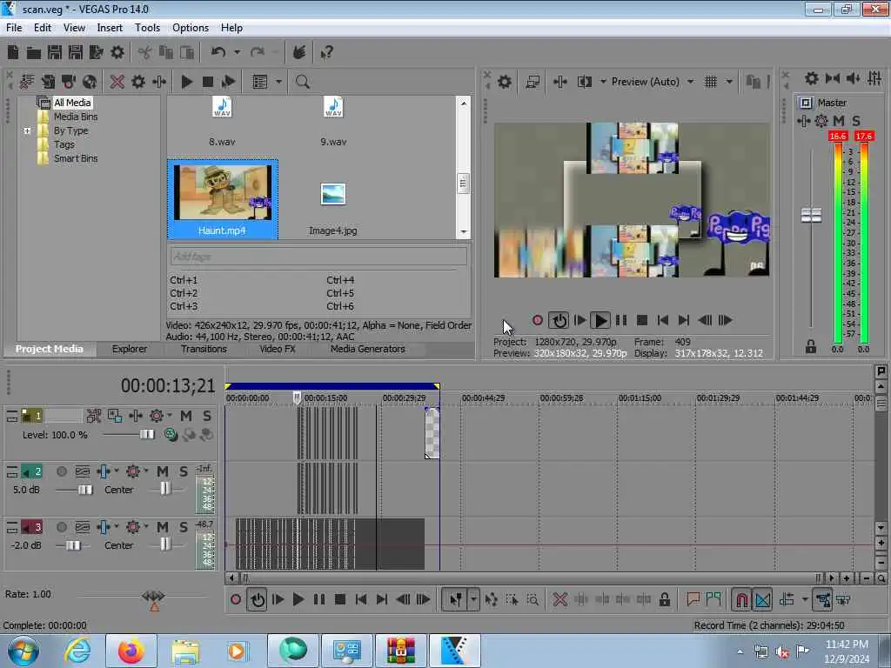Viewport: 891px width, 668px height.
Task: Open the Tools menu
Action: point(147,28)
